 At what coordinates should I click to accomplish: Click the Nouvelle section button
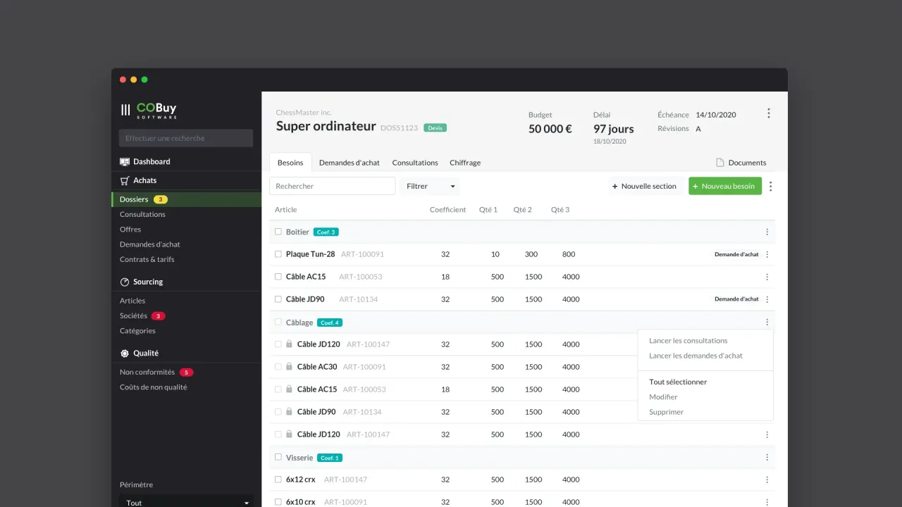coord(644,187)
